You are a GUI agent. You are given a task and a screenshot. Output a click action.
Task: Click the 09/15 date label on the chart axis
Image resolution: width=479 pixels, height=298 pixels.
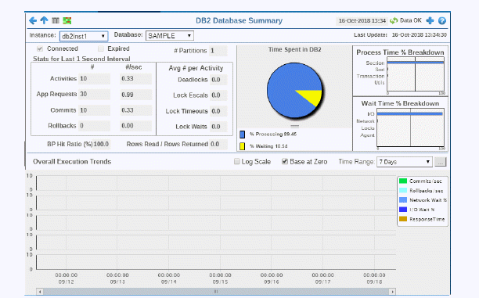tap(220, 282)
